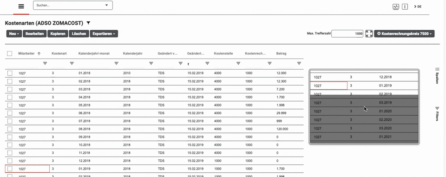Open the Exportieren dropdown
This screenshot has width=446, height=177.
tap(104, 33)
